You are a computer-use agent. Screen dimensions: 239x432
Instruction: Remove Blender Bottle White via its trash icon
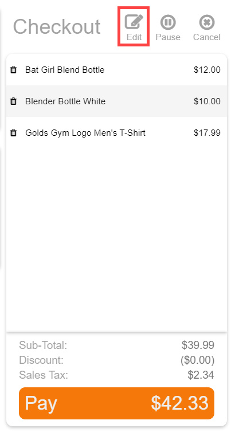coord(13,101)
